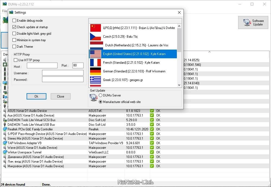Click green check icon for TAP-Windows Adapter row
This screenshot has height=187, width=271.
point(152,143)
